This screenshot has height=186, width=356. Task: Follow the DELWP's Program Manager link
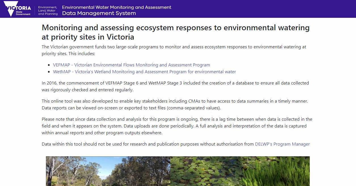(x=282, y=144)
